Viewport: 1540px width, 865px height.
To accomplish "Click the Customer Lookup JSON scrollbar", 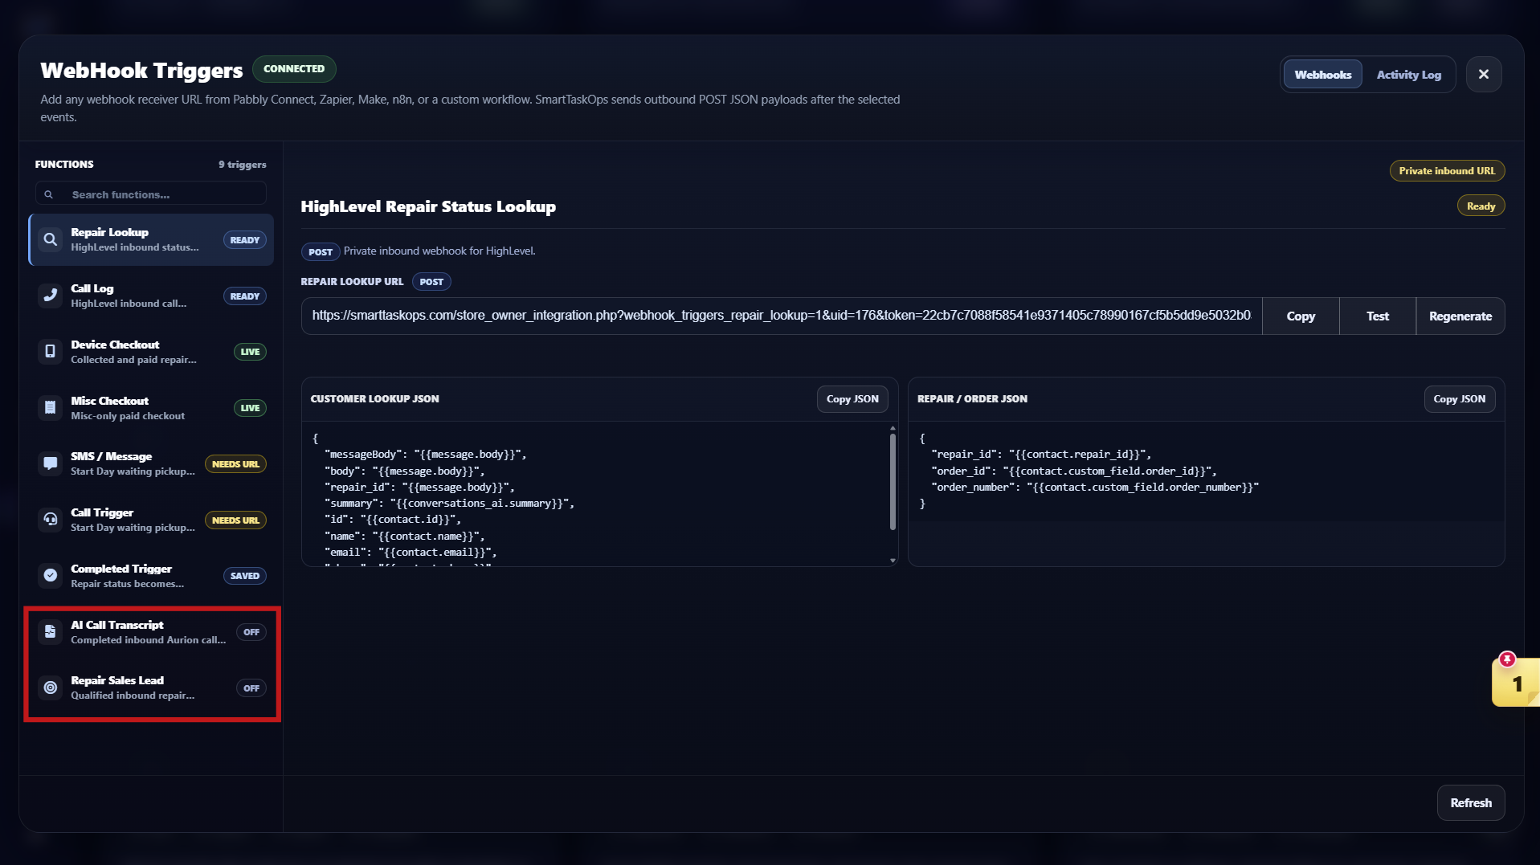I will pyautogui.click(x=893, y=482).
